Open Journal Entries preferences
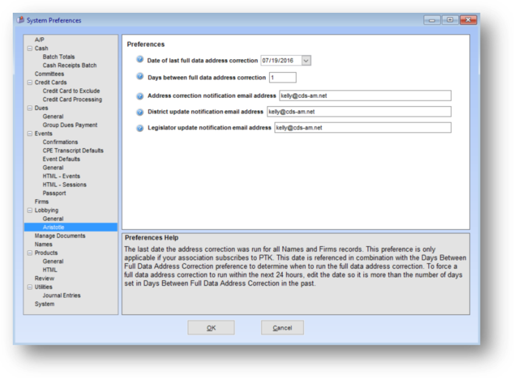 (61, 296)
